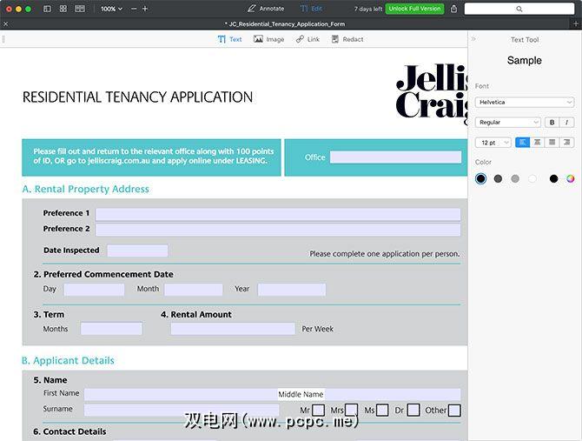Switch to Annotate mode
The image size is (582, 441).
pyautogui.click(x=266, y=9)
